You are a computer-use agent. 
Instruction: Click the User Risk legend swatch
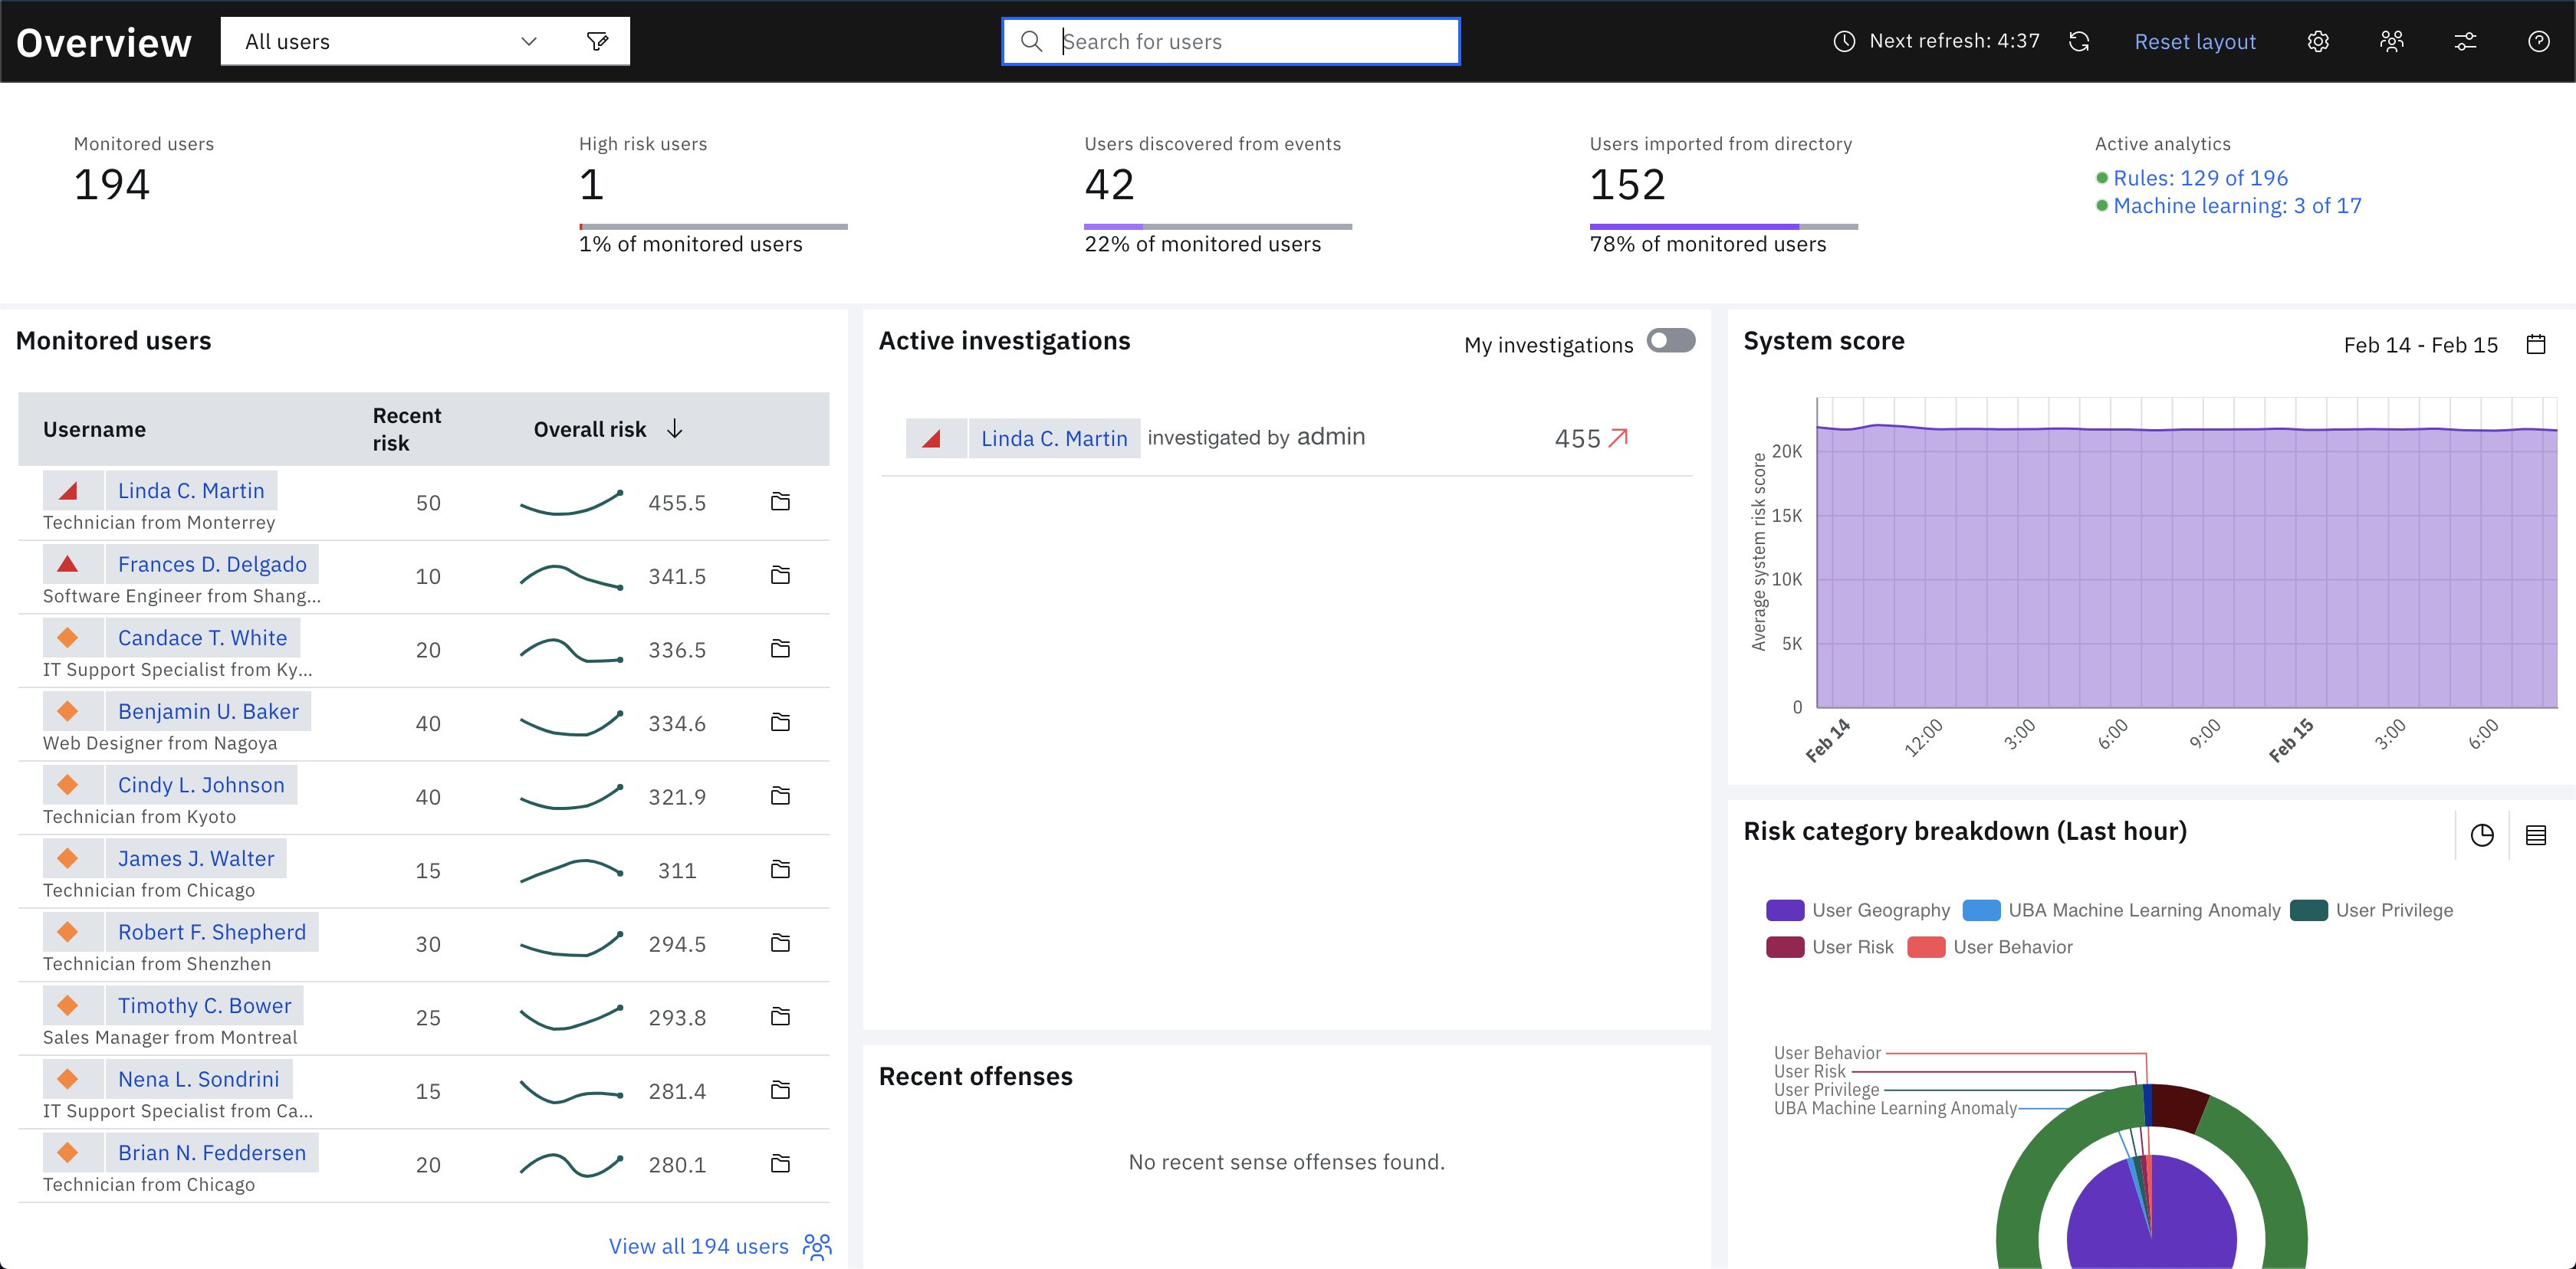(1785, 947)
